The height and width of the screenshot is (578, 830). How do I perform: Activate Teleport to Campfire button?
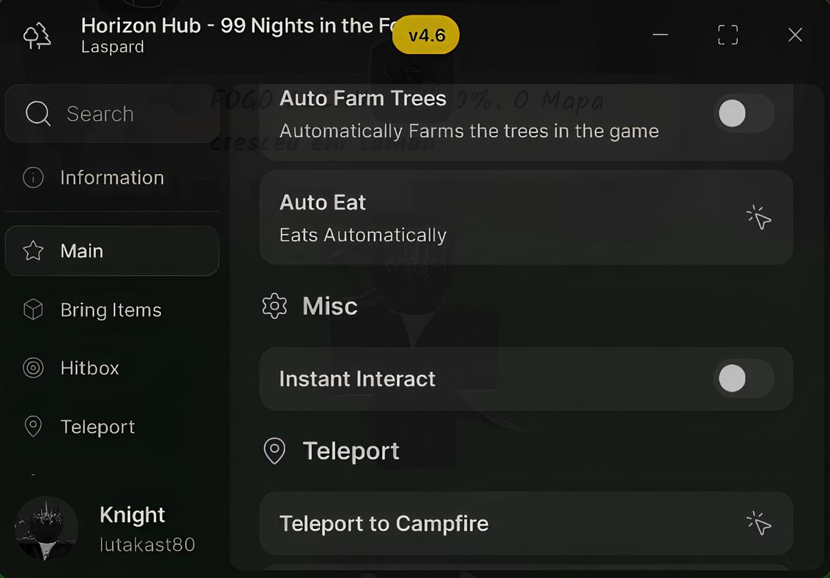pyautogui.click(x=526, y=524)
